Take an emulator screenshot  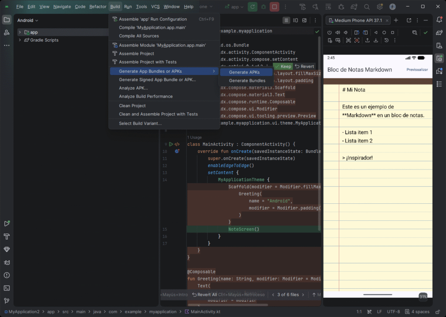point(348,40)
